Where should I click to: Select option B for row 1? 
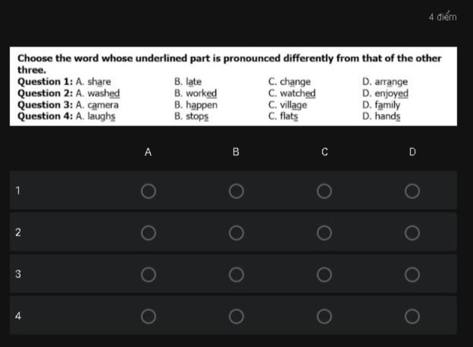pos(236,191)
